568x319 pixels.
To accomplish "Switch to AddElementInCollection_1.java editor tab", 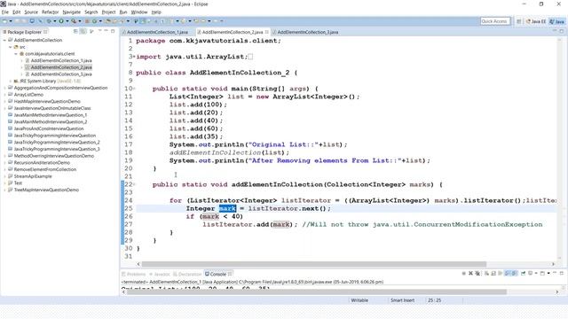I will [x=157, y=32].
